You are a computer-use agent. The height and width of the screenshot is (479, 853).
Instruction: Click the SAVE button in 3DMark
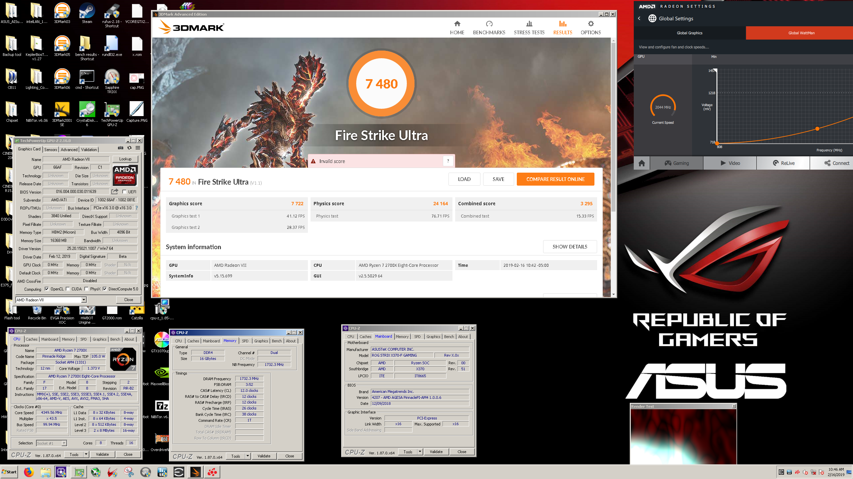point(498,179)
